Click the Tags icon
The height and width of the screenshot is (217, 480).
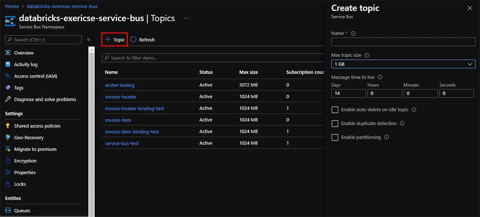[8, 87]
